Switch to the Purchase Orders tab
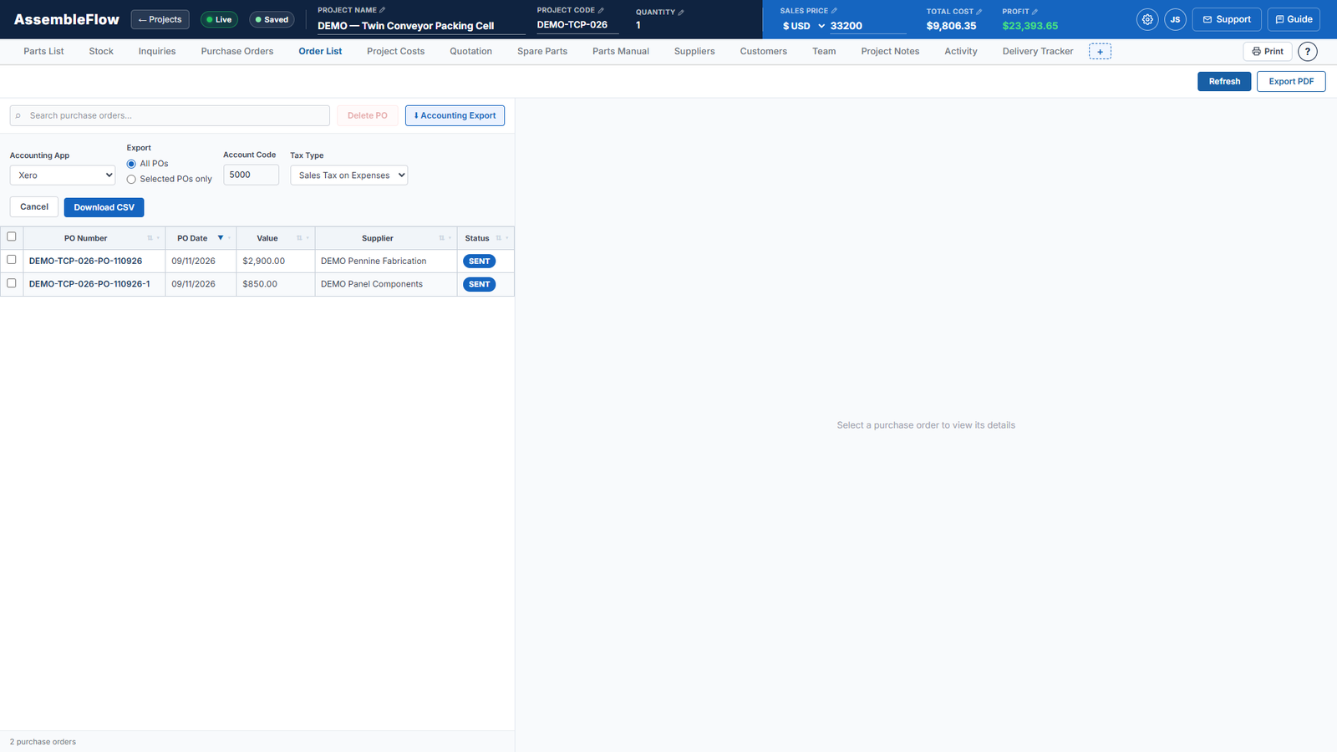This screenshot has width=1337, height=752. [x=237, y=52]
